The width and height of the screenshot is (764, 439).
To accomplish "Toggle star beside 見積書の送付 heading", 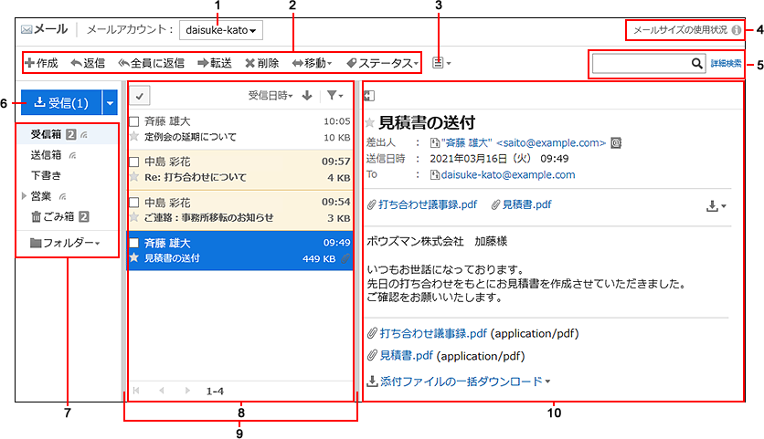I will (370, 122).
